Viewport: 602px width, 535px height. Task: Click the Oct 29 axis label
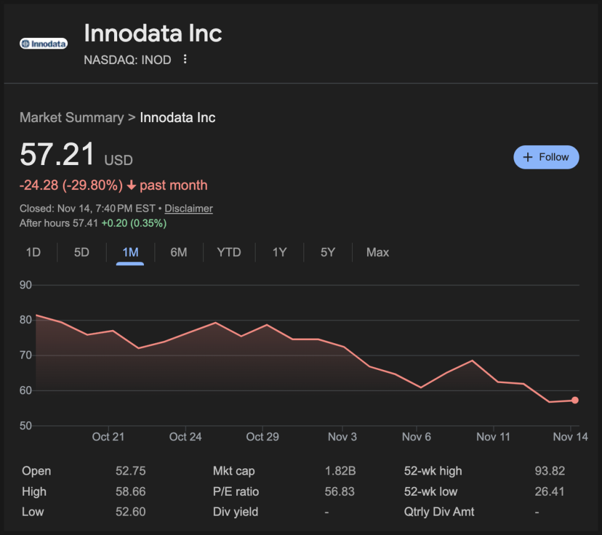click(262, 437)
